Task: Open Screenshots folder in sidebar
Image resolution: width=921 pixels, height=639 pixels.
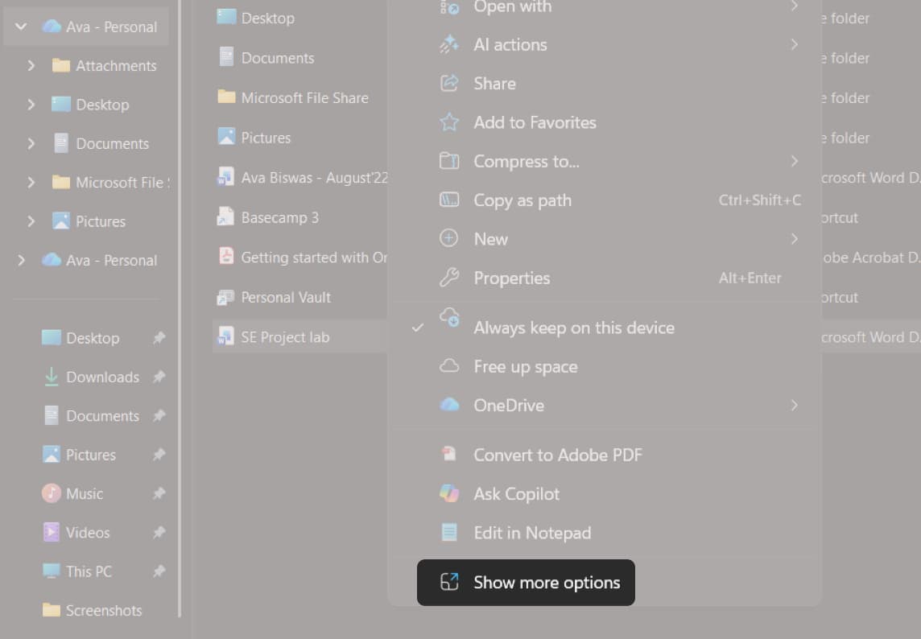Action: click(x=93, y=610)
